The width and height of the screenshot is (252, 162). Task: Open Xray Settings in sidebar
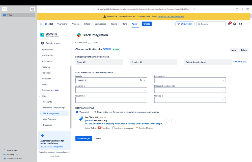[49, 119]
